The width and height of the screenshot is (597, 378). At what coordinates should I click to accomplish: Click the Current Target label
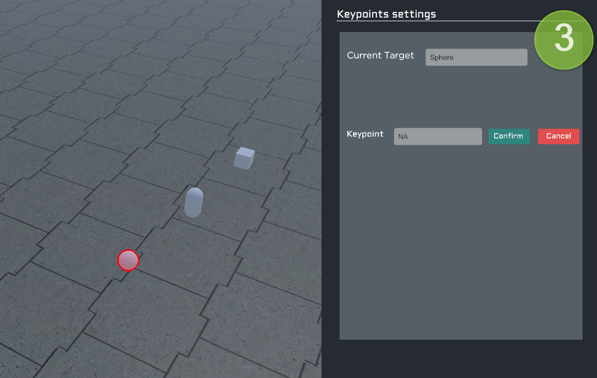(380, 56)
